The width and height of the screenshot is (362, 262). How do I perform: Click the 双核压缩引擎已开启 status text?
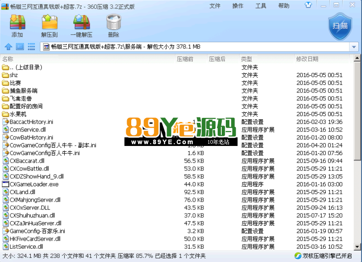[x=327, y=256]
